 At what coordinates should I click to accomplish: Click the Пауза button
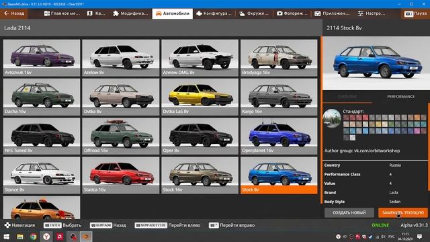tap(415, 13)
